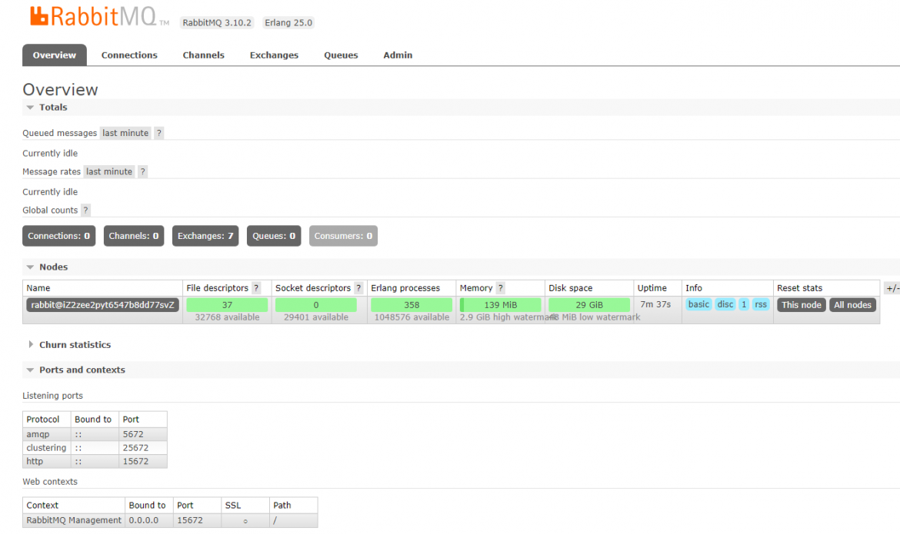Click the 1048576 available text
Viewport: 900px width, 534px height.
412,317
